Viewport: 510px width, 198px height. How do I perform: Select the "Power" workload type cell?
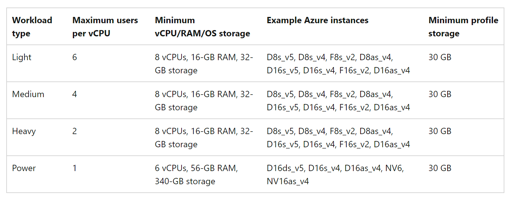(24, 168)
